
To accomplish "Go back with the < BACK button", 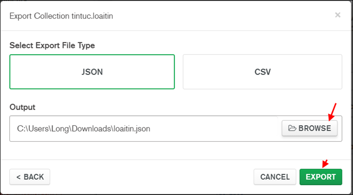I will click(x=30, y=177).
